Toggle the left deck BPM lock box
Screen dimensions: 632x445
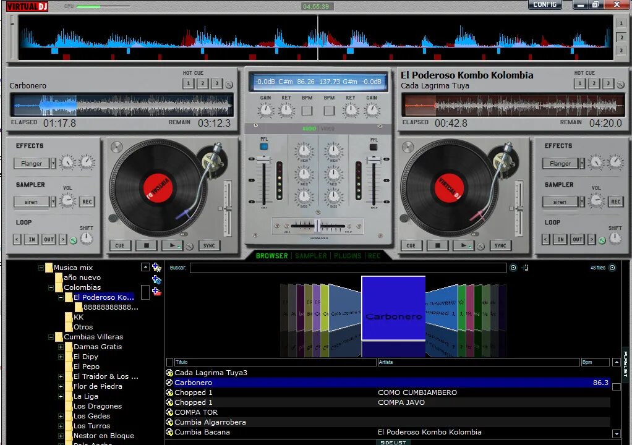coord(307,110)
